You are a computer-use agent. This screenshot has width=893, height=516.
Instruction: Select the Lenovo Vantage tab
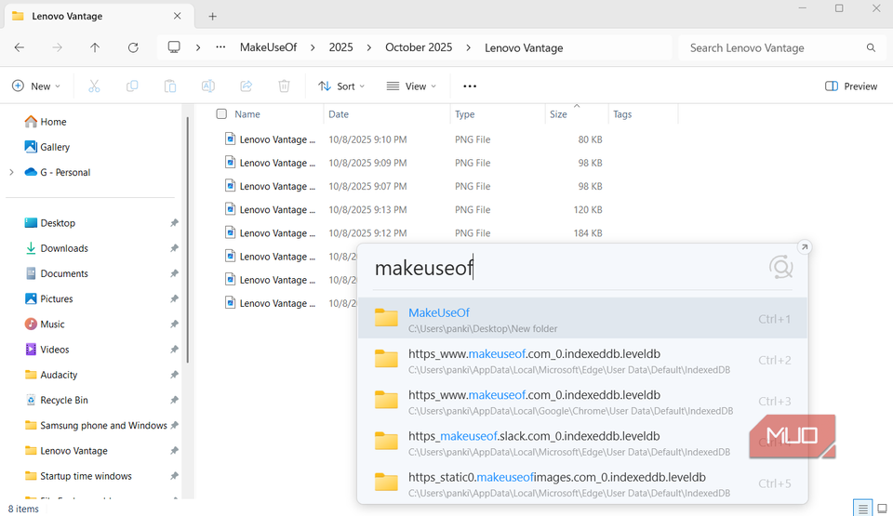[x=100, y=16]
